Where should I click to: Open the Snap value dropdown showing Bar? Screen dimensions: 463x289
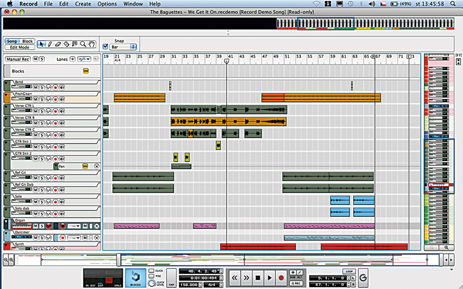[x=123, y=47]
